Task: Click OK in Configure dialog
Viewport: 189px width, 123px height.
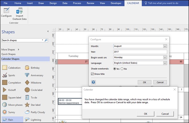Action: point(145,82)
